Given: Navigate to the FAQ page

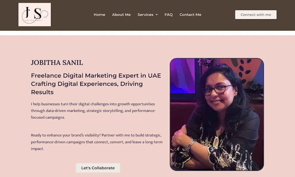Looking at the screenshot, I should pos(168,15).
